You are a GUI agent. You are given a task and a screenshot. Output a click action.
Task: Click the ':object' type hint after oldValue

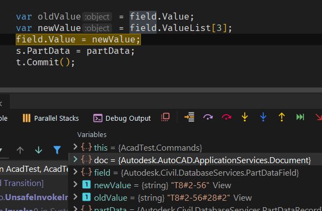point(97,17)
